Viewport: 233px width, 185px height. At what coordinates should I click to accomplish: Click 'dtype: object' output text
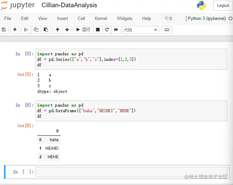[52, 92]
